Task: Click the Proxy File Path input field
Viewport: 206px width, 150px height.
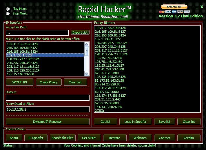Action: [x=37, y=33]
